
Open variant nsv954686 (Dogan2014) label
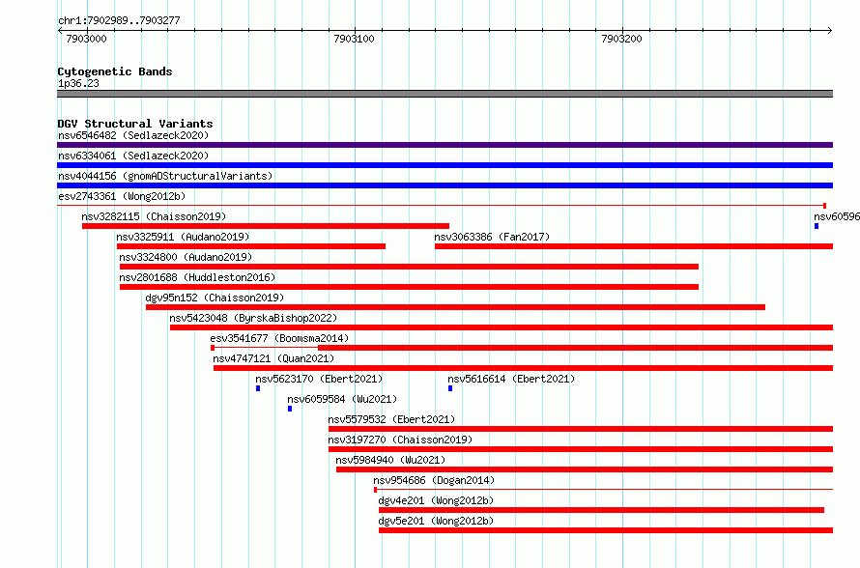434,480
